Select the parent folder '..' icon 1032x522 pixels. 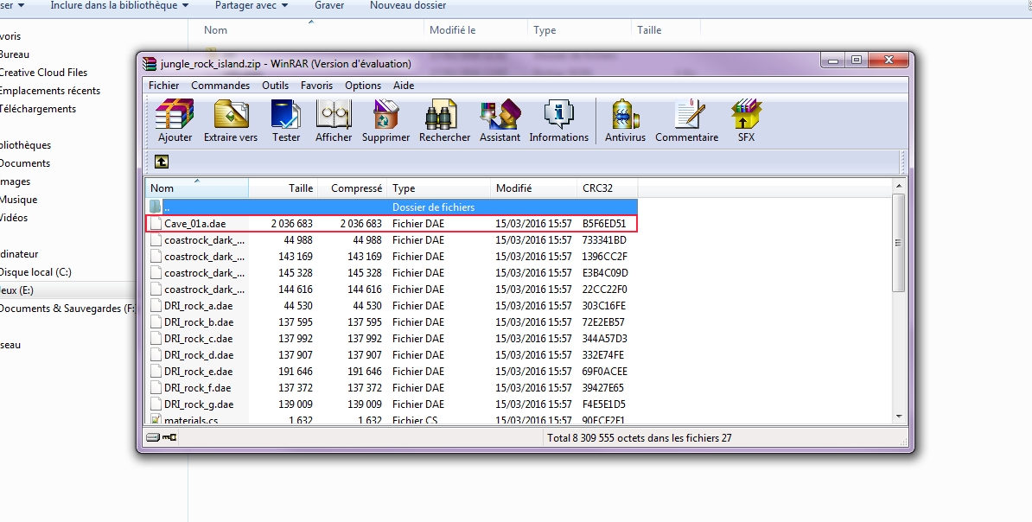(156, 207)
